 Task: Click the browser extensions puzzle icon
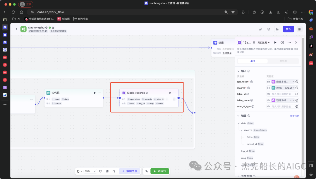tap(243, 12)
